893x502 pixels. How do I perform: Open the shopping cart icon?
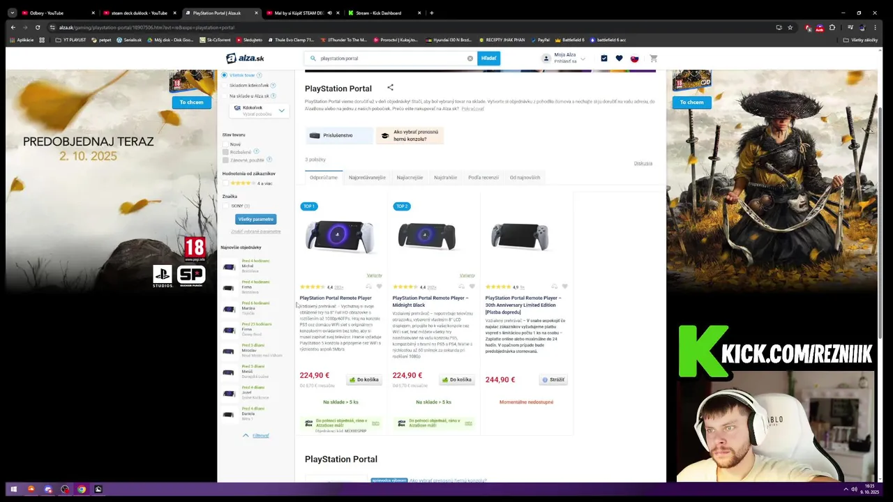[654, 59]
